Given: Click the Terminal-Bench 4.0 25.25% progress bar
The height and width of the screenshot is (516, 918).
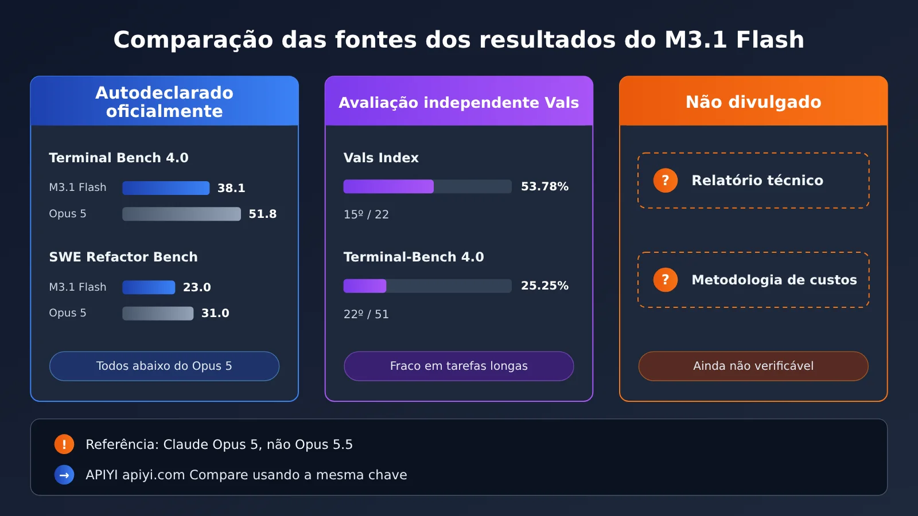Looking at the screenshot, I should [427, 286].
